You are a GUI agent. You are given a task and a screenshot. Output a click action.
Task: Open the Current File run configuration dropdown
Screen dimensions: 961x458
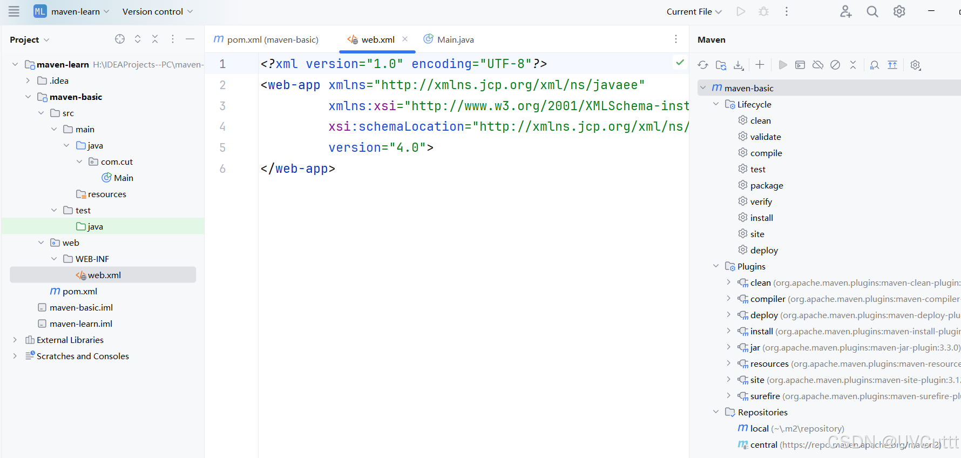coord(694,11)
